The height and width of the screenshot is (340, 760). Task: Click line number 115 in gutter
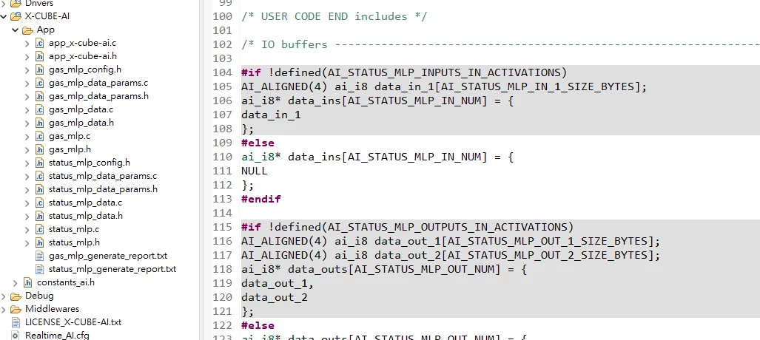pyautogui.click(x=223, y=227)
